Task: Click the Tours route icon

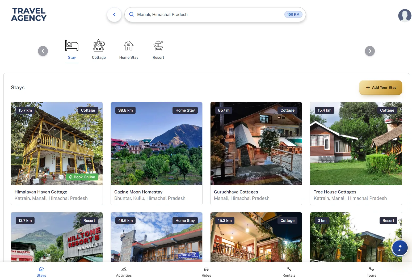Action: click(x=371, y=269)
